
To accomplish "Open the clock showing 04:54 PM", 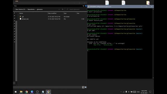I will tap(144, 92).
